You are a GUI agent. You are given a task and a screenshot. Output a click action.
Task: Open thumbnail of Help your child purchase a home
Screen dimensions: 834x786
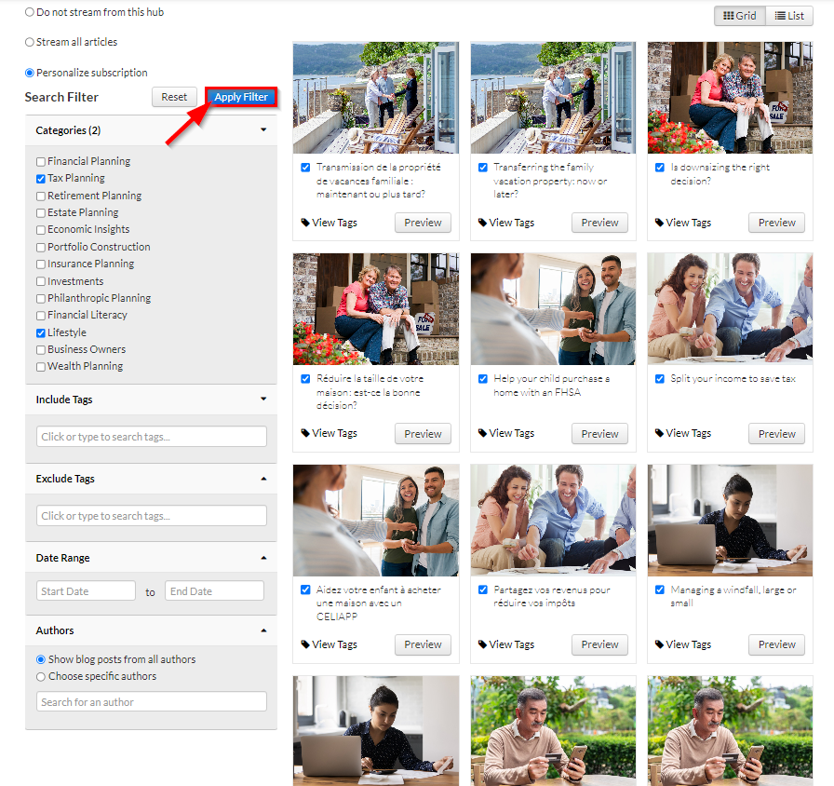pos(553,308)
